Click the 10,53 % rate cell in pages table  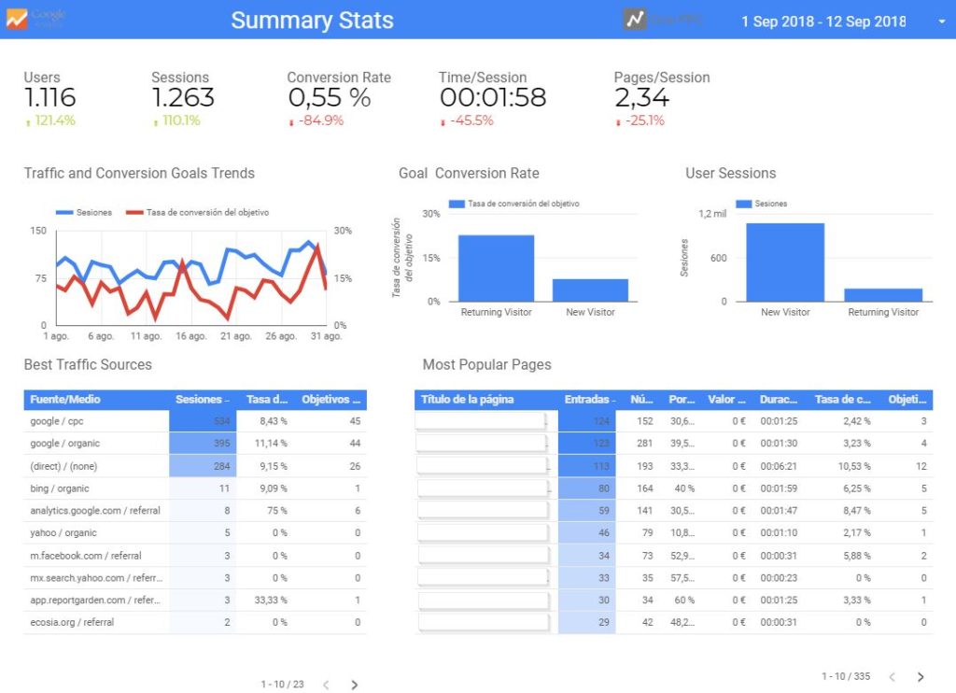click(854, 466)
